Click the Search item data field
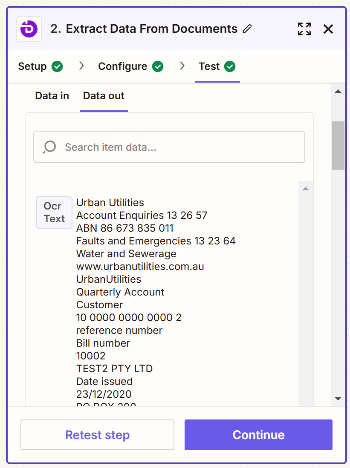The width and height of the screenshot is (350, 468). pyautogui.click(x=169, y=147)
